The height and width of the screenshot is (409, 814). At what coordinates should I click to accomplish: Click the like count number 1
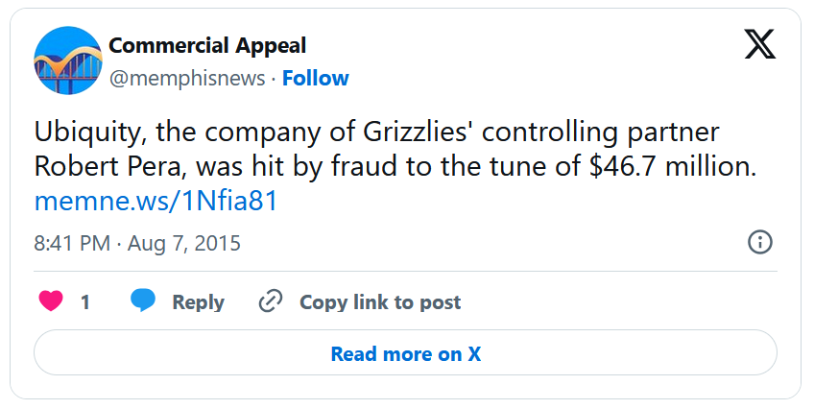pyautogui.click(x=85, y=302)
